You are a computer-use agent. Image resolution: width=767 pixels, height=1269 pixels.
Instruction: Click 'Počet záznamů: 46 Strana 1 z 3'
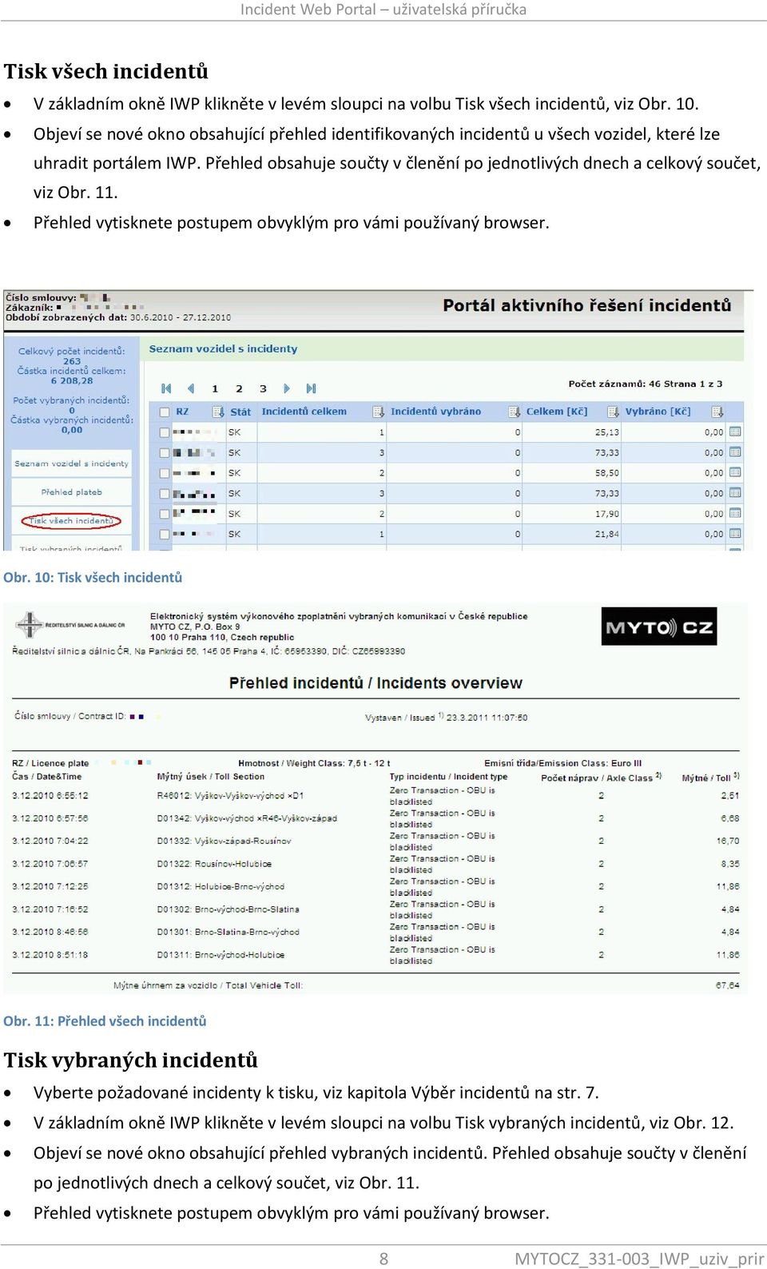tap(645, 384)
